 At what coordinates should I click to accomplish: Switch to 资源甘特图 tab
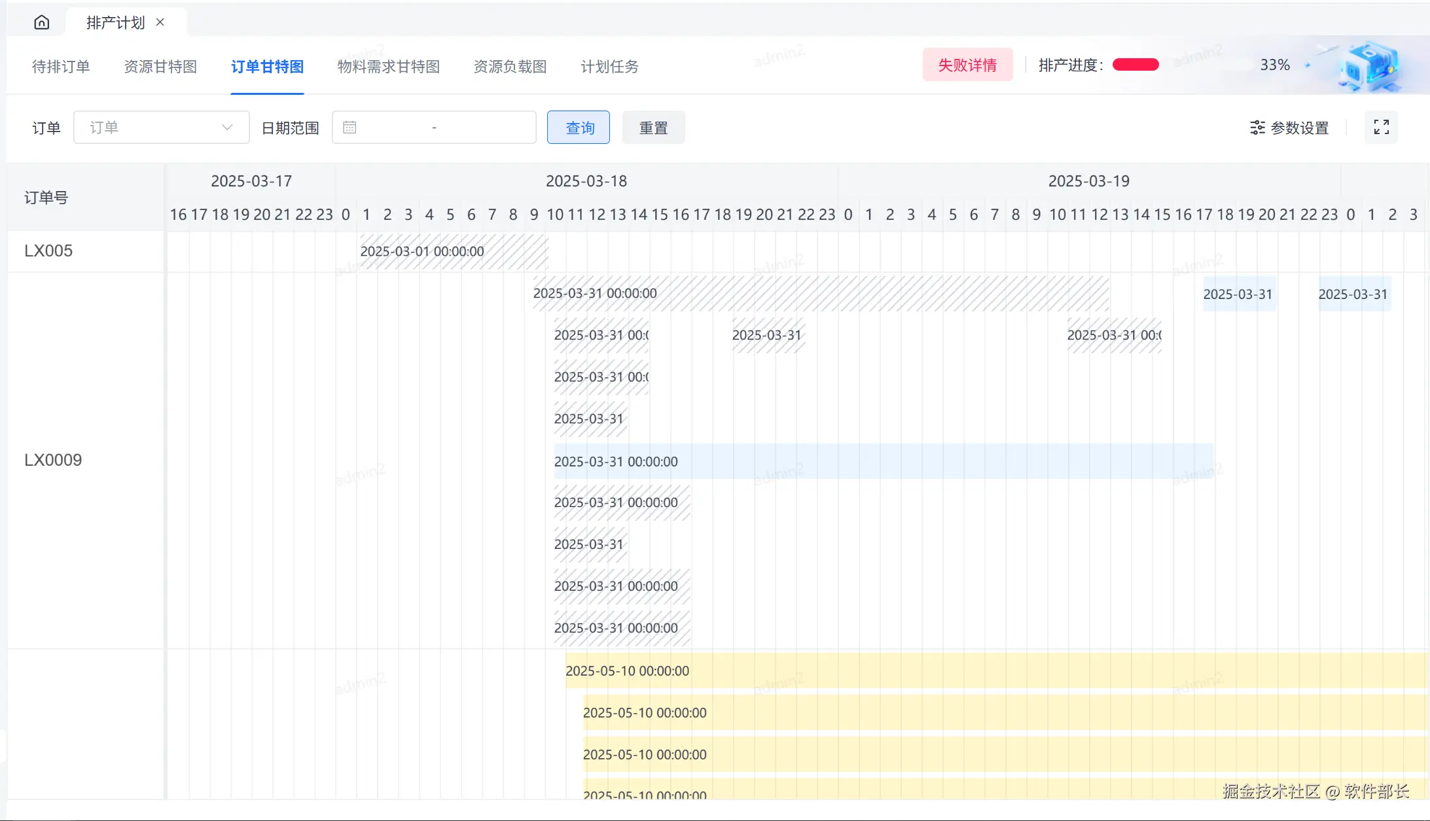click(160, 67)
